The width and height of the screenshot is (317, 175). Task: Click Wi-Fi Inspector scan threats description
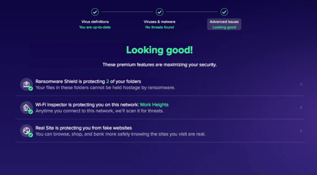[100, 111]
